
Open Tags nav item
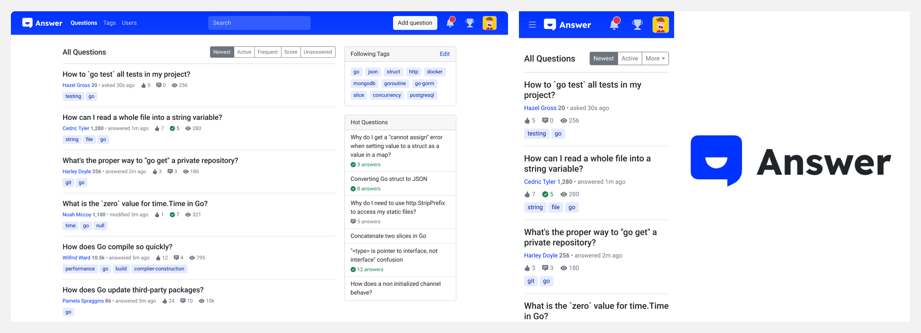109,23
